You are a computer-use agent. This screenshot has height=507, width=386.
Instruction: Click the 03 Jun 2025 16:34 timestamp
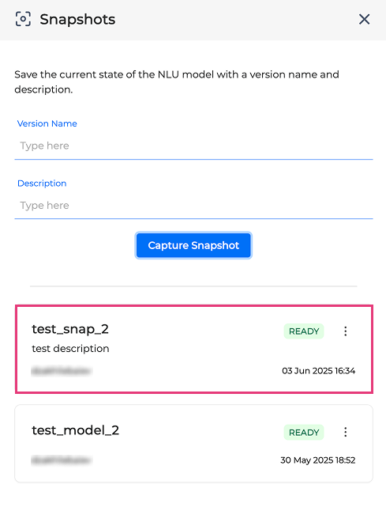coord(319,370)
